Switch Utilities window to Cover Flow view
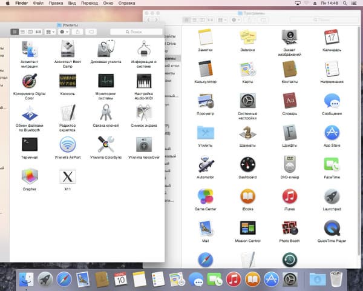The width and height of the screenshot is (363, 291). click(38, 32)
